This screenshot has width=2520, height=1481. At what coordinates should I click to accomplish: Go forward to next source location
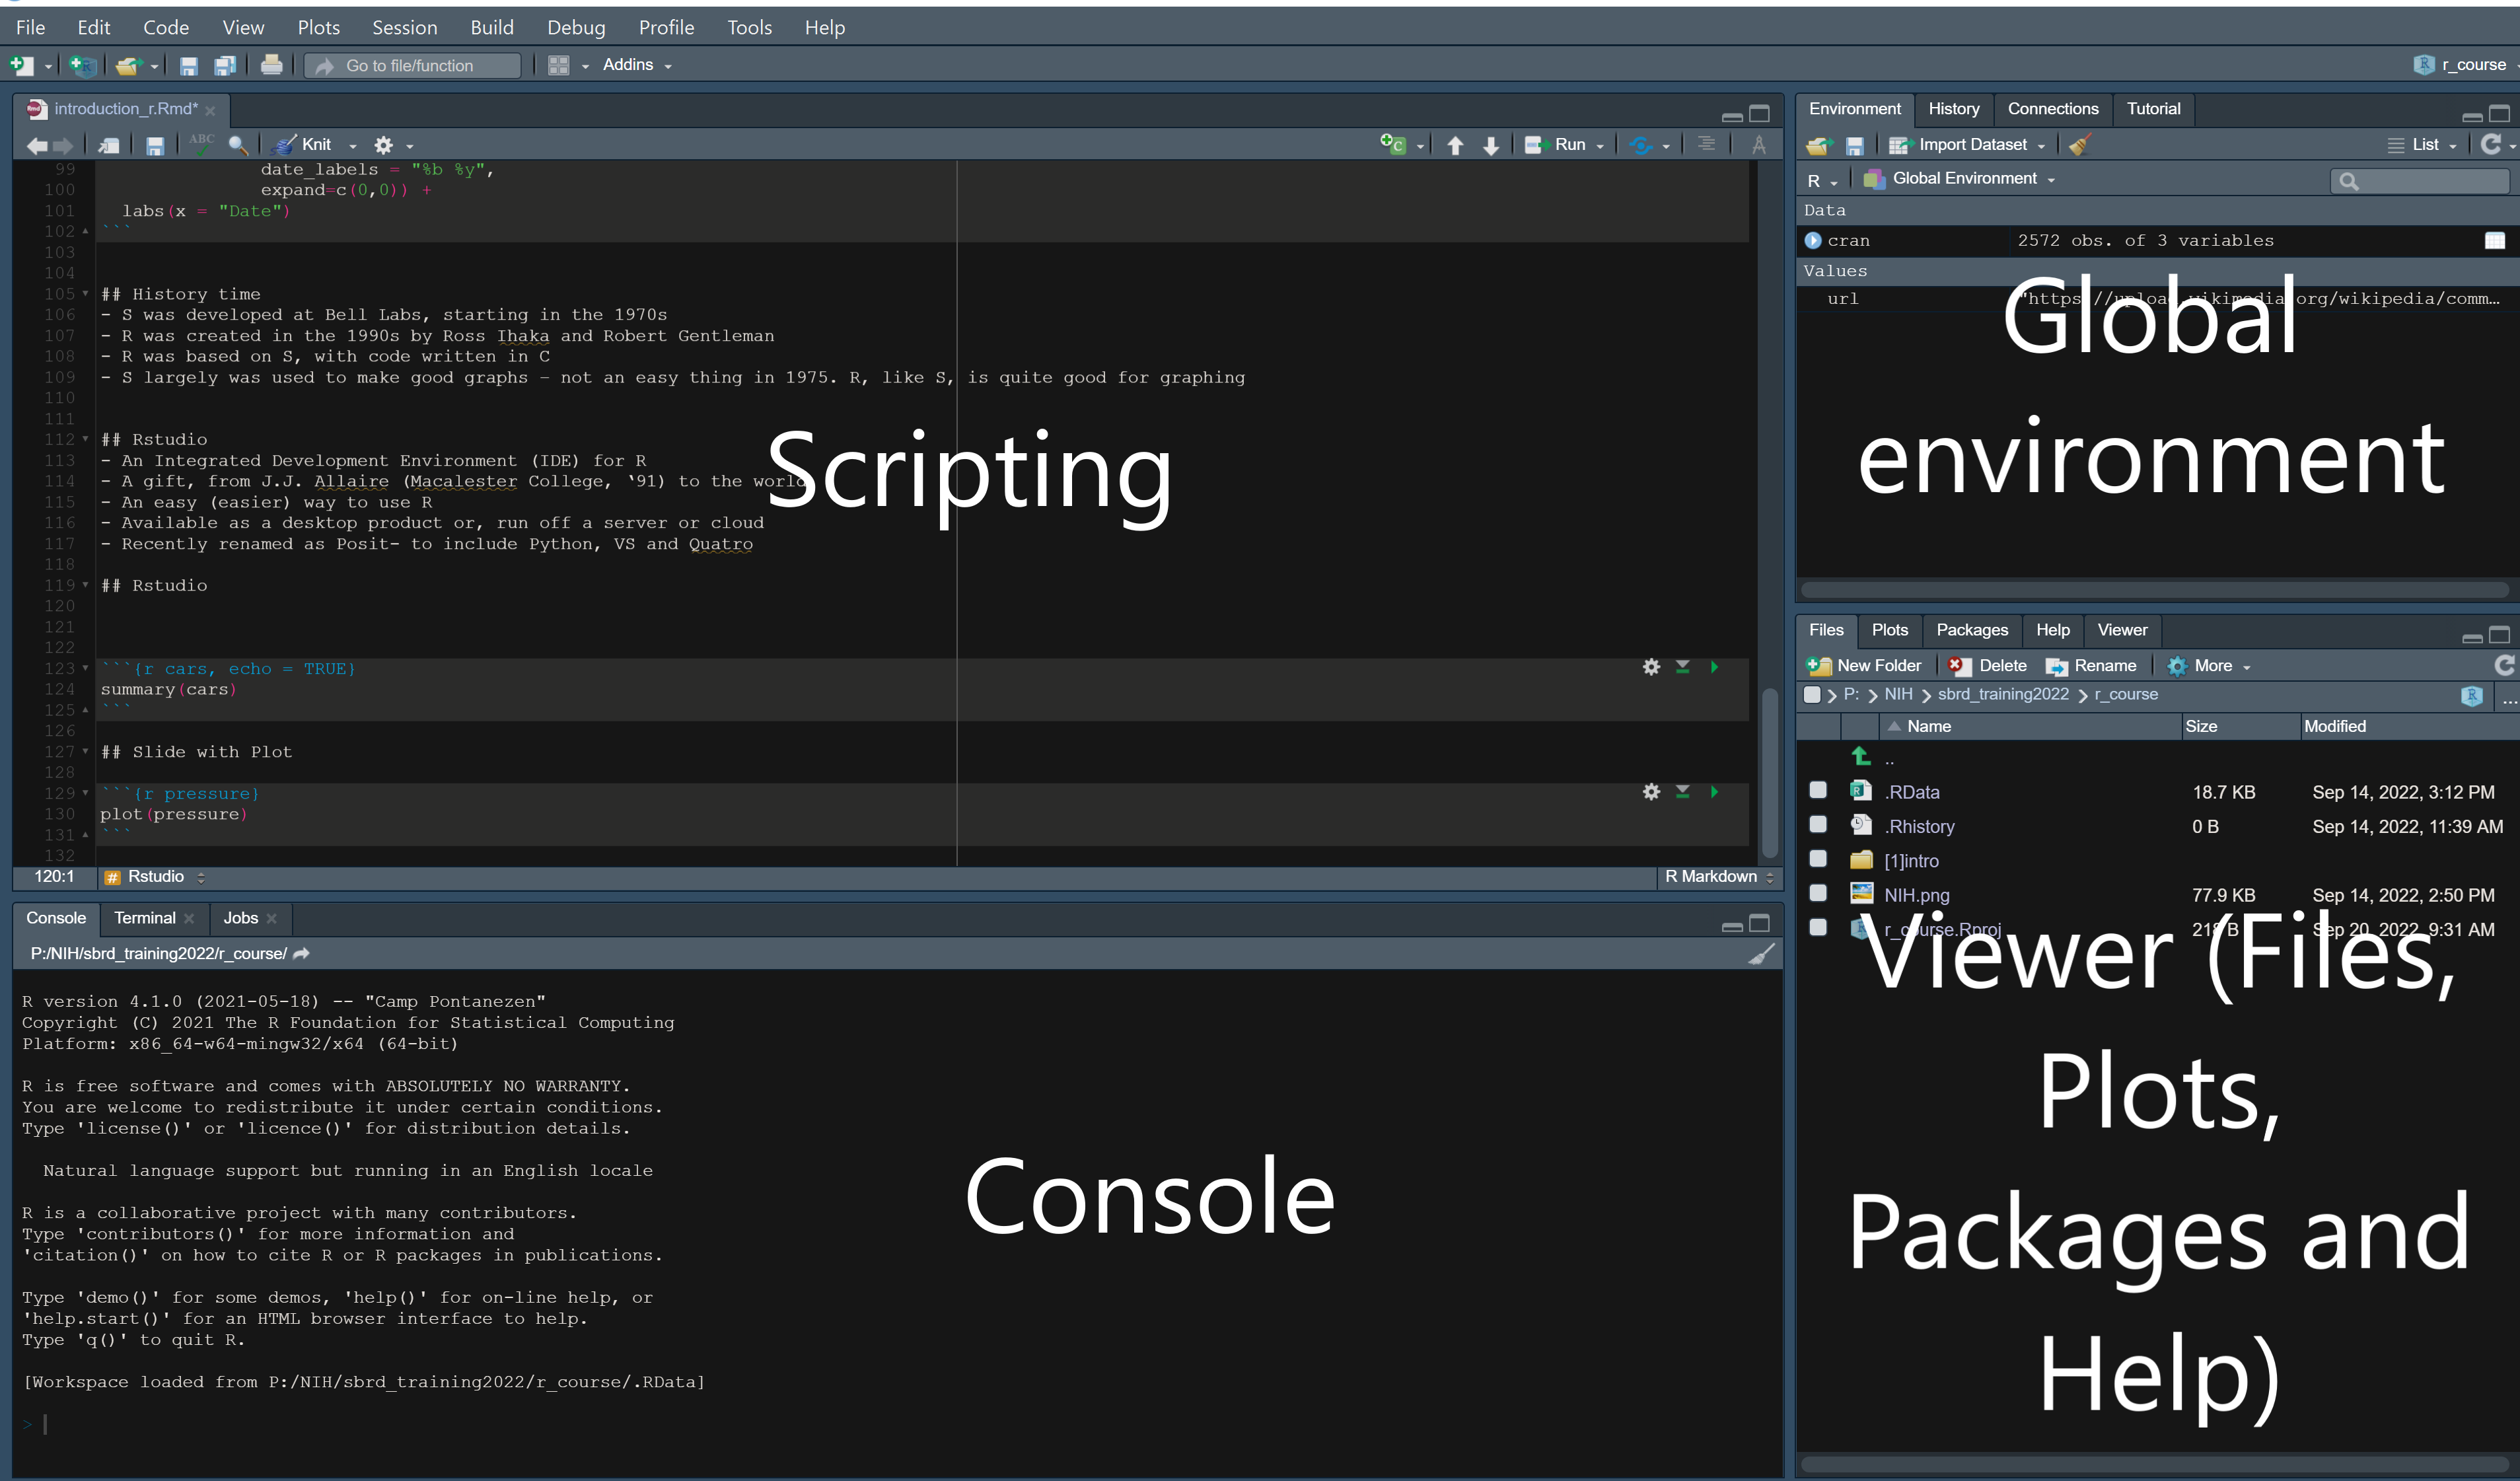click(x=63, y=146)
